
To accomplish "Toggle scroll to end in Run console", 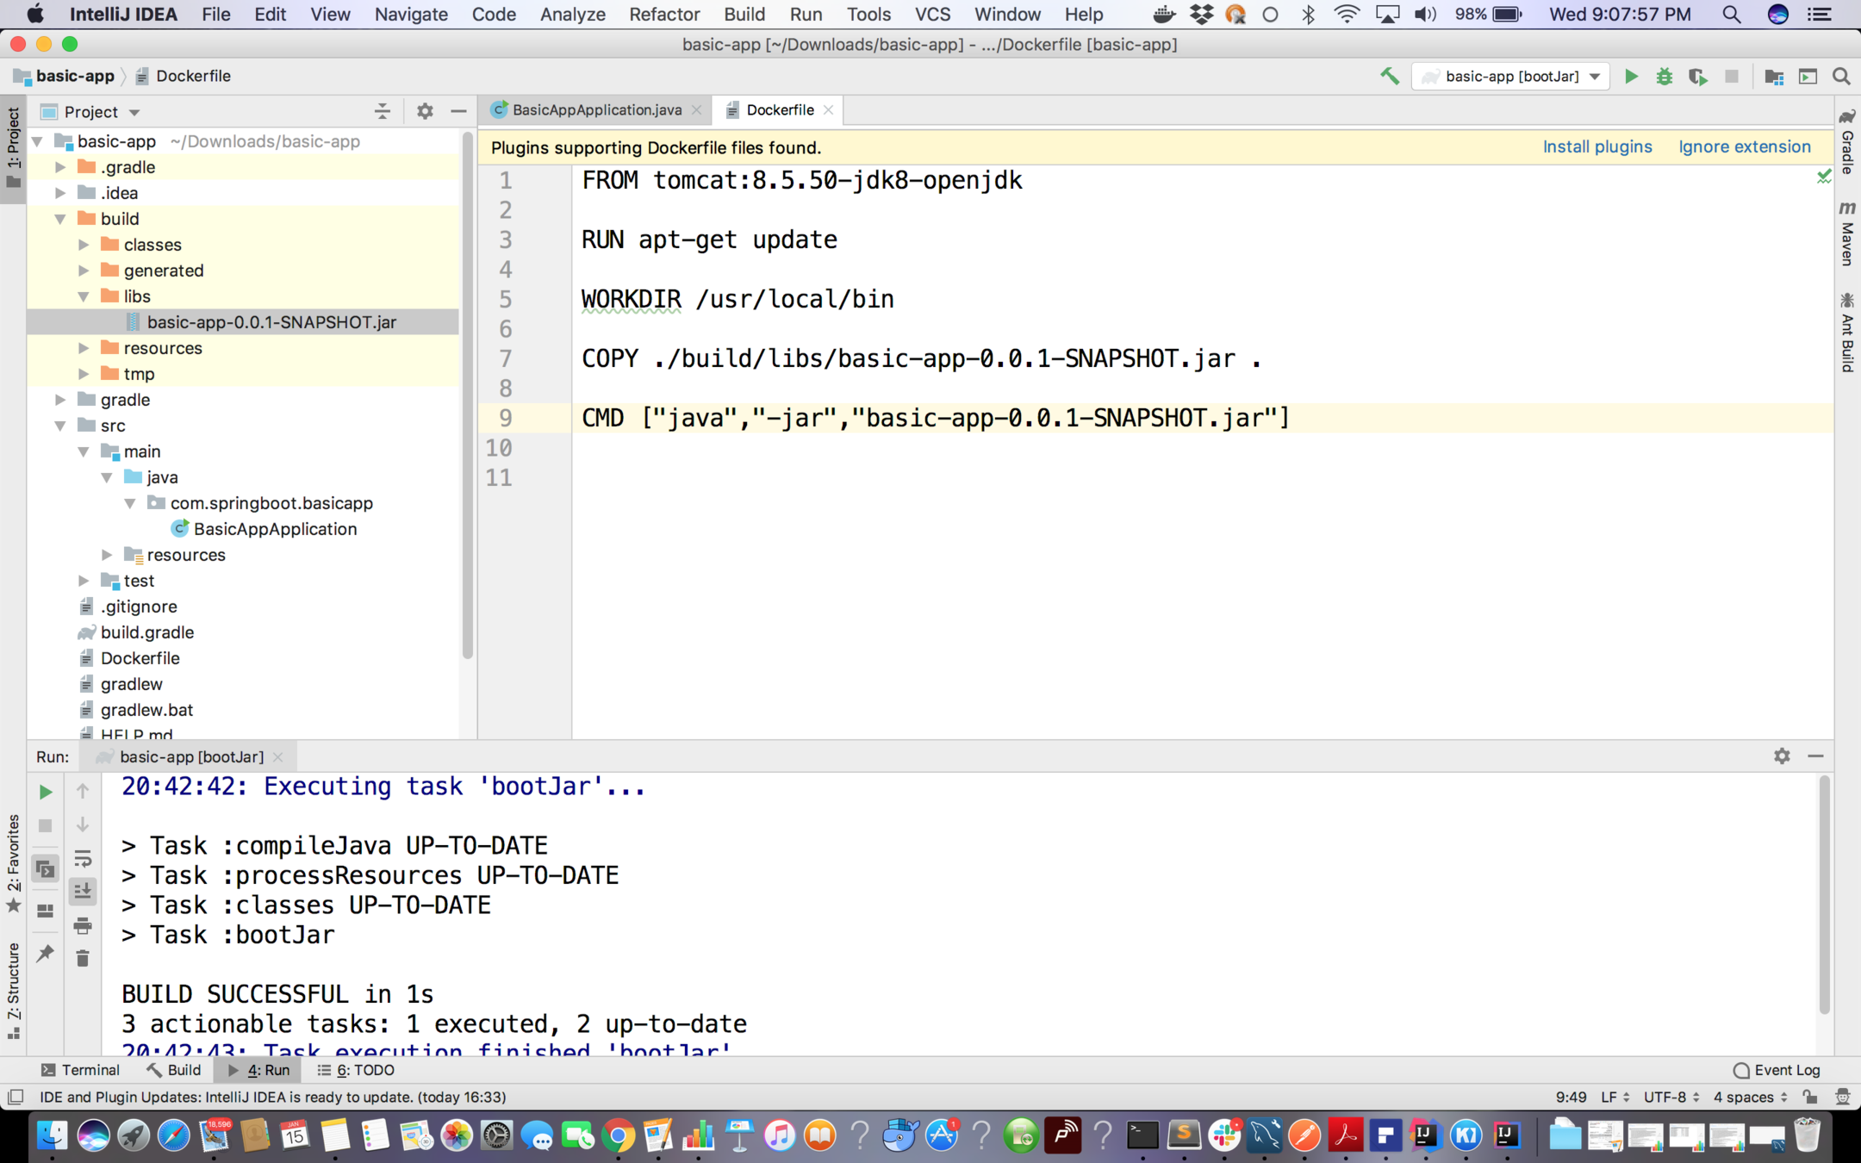I will tap(83, 892).
